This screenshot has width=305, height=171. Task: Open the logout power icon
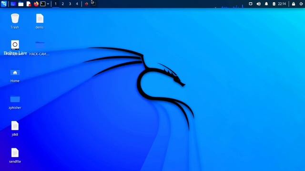[301, 4]
